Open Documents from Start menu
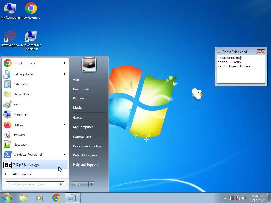Viewport: 271px width, 203px height. pyautogui.click(x=81, y=89)
